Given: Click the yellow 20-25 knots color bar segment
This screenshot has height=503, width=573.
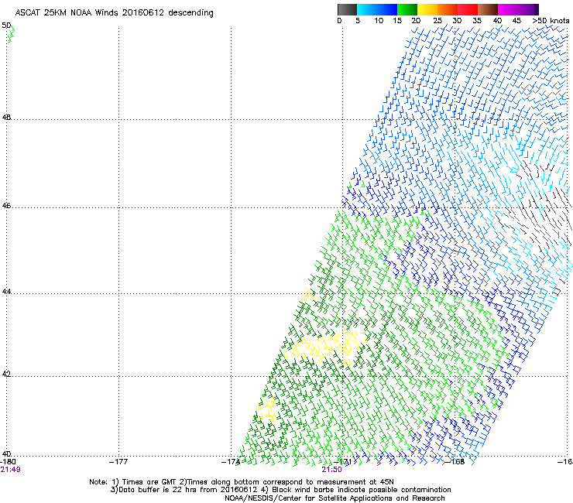Looking at the screenshot, I should [427, 9].
